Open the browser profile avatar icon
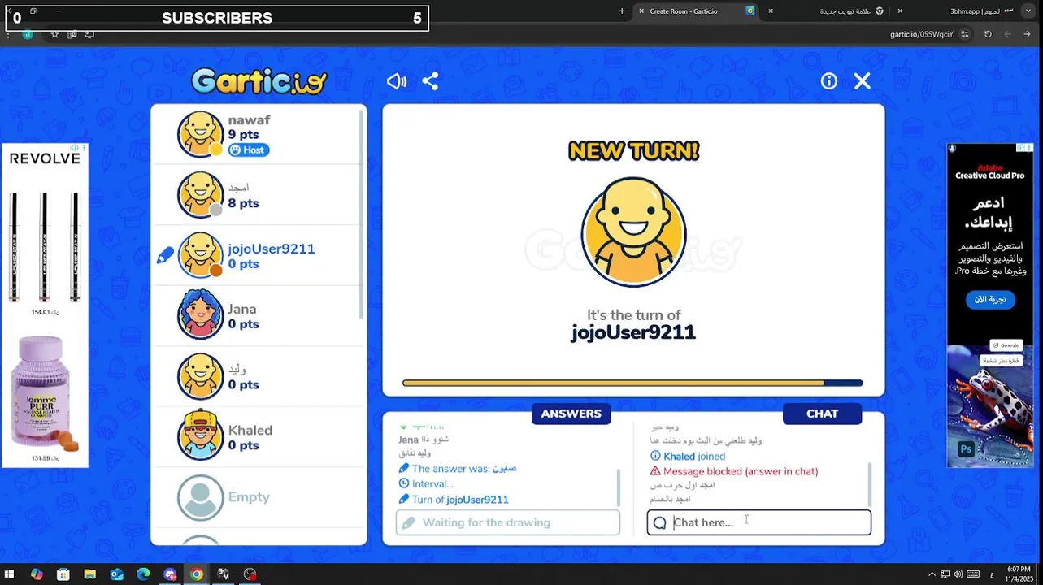 [28, 34]
